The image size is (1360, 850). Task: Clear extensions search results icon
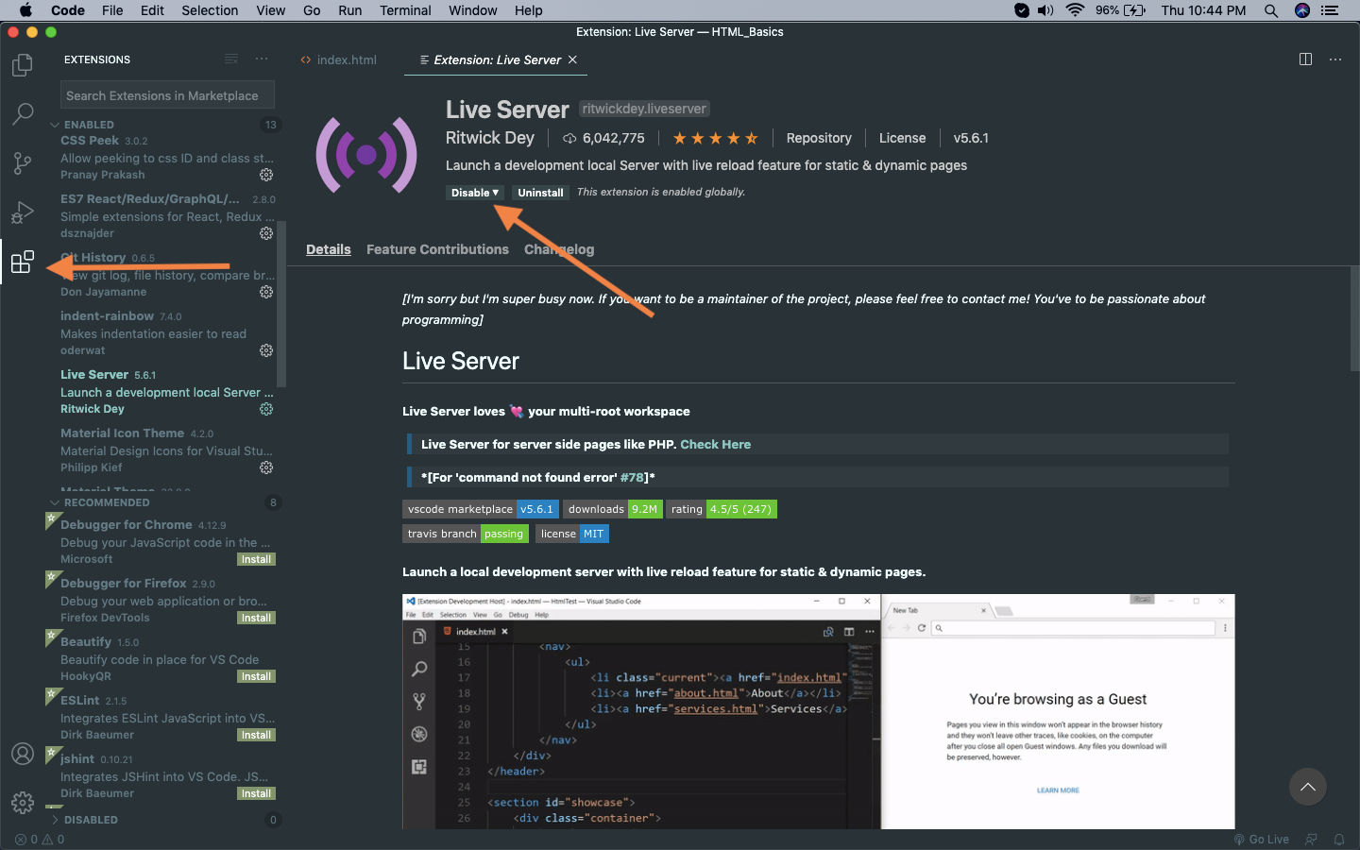pyautogui.click(x=231, y=59)
